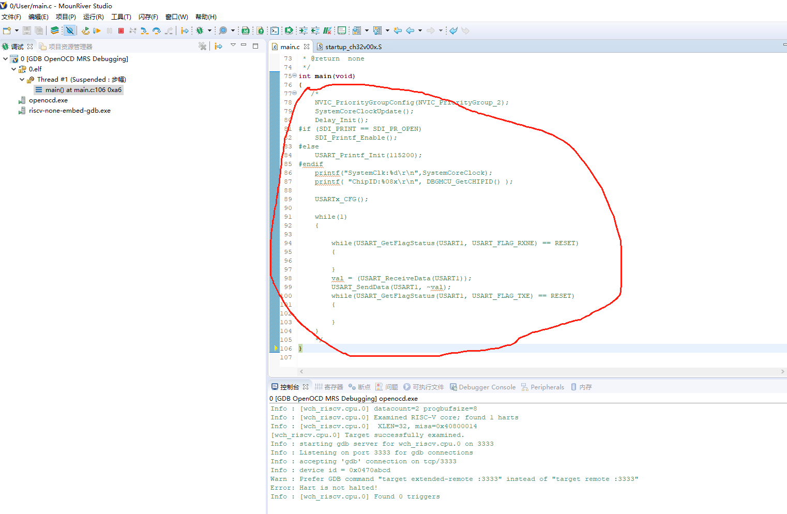
Task: Toggle Skip All Breakpoints button
Action: (x=70, y=31)
